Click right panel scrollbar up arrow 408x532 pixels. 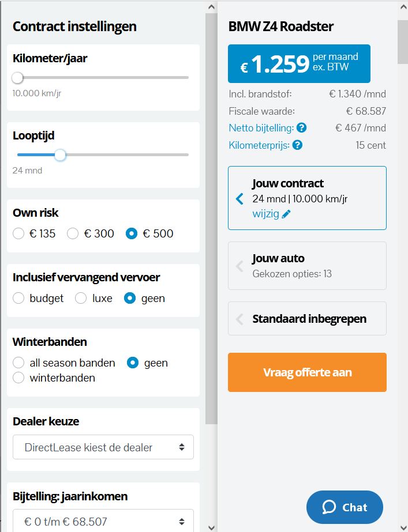[402, 6]
